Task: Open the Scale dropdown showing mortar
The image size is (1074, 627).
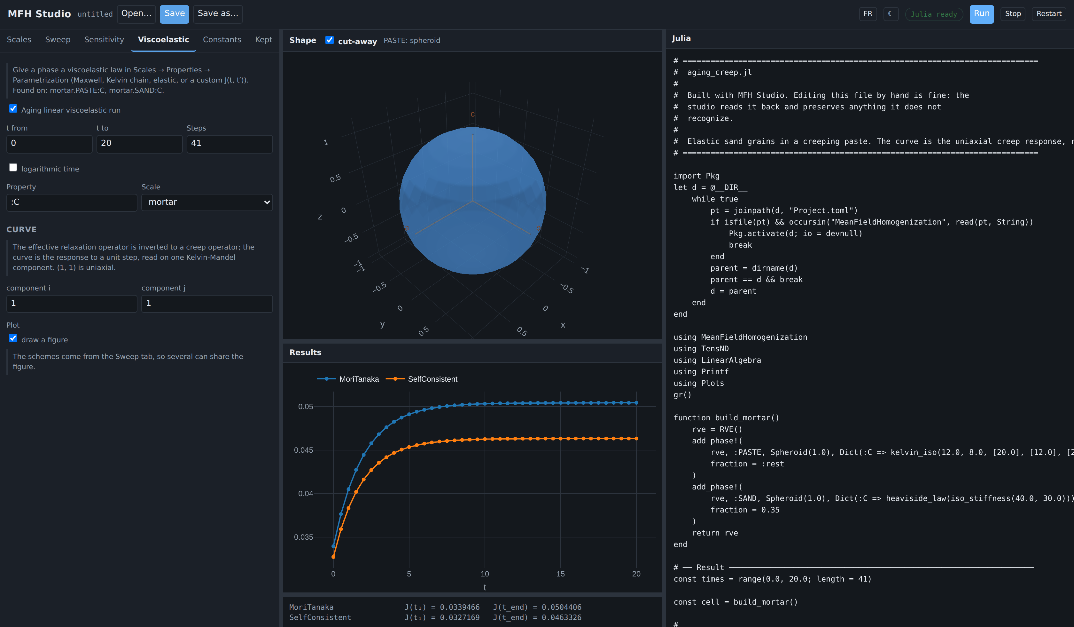Action: 207,202
